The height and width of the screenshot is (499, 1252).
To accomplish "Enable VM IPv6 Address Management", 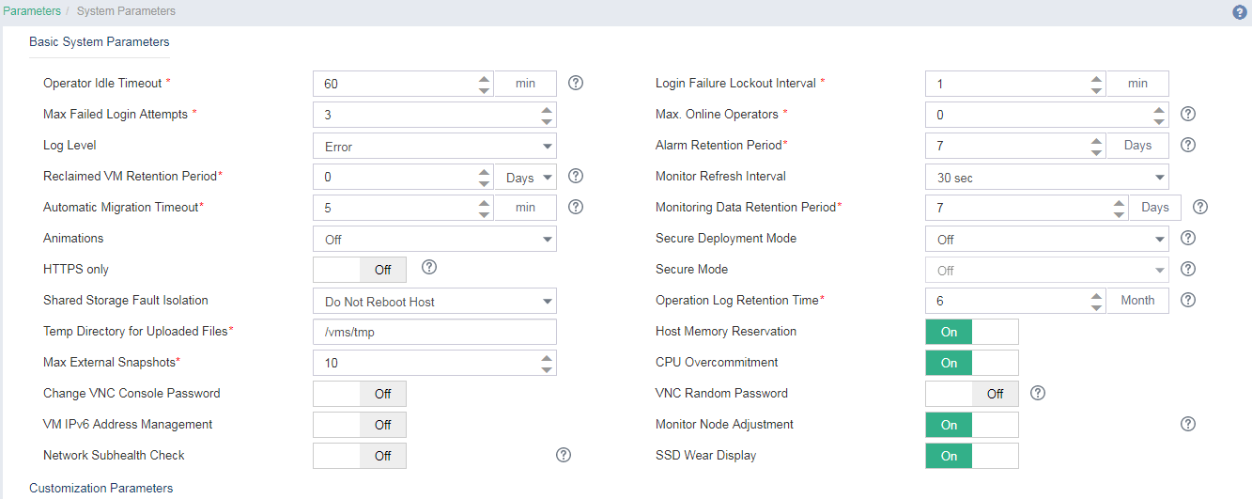I will [360, 425].
